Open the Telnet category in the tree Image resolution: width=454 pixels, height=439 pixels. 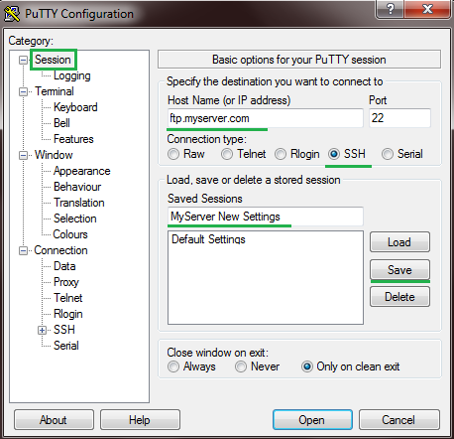click(68, 298)
